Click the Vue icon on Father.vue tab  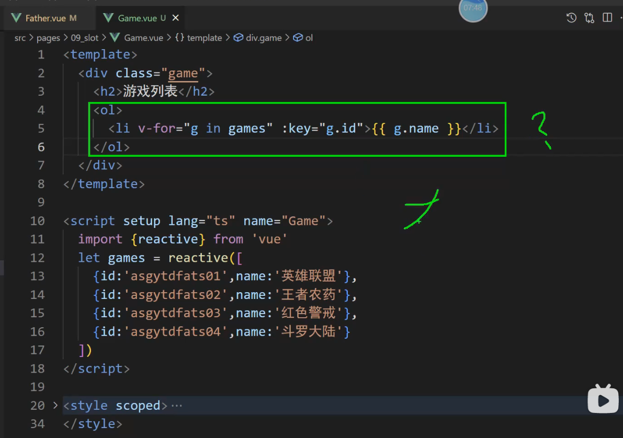click(16, 18)
